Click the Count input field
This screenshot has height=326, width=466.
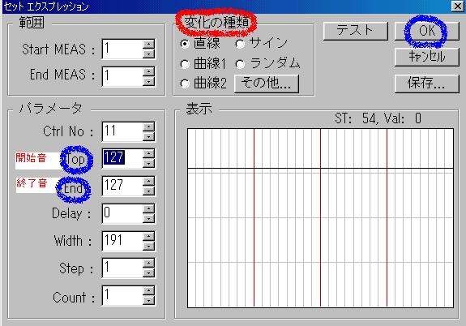122,296
